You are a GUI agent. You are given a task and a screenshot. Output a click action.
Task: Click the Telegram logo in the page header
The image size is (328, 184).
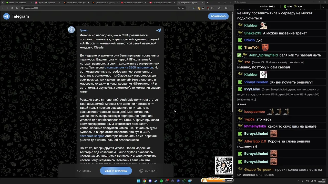pos(6,16)
